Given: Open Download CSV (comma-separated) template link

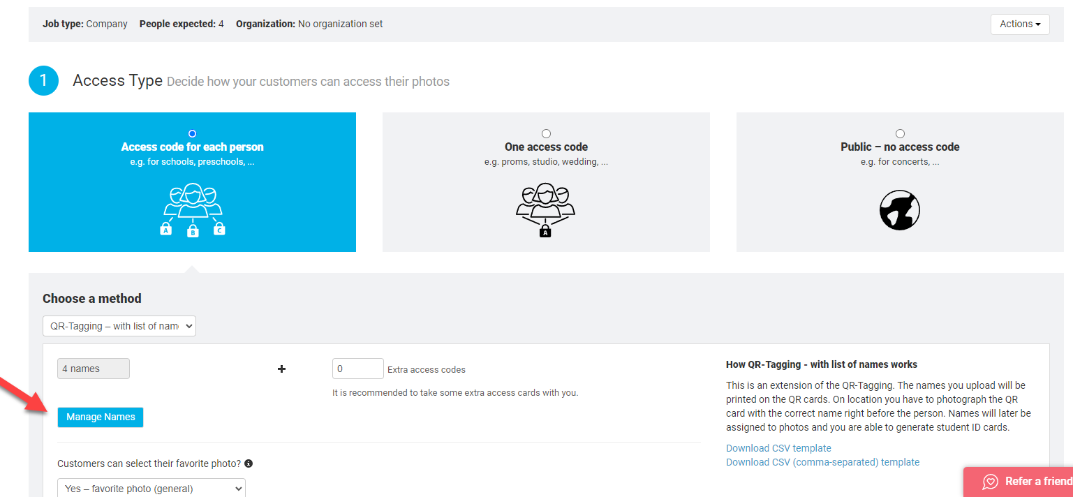Looking at the screenshot, I should (822, 462).
